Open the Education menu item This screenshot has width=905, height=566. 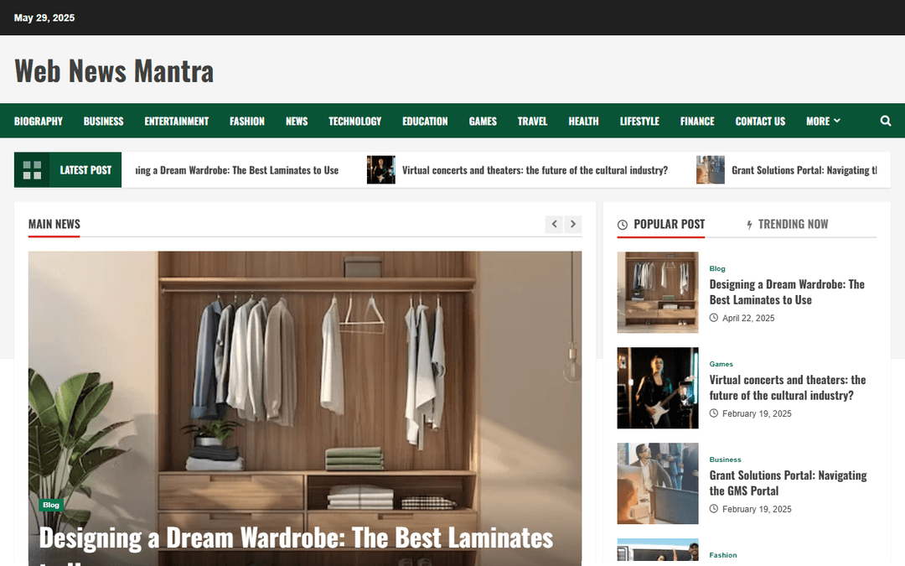[x=425, y=121]
